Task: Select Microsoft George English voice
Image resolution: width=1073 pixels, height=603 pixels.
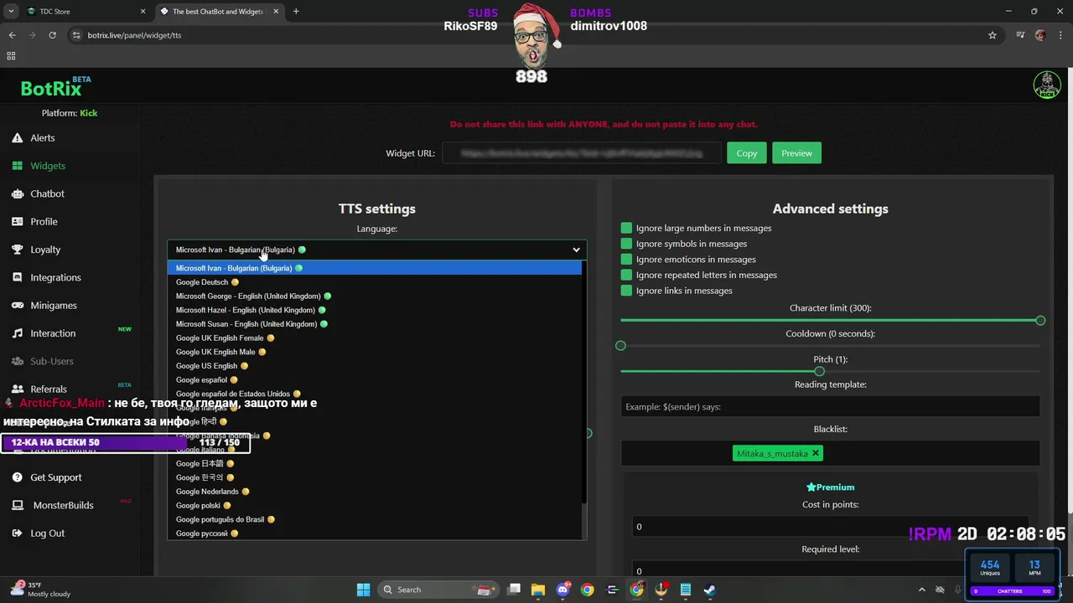Action: point(375,296)
